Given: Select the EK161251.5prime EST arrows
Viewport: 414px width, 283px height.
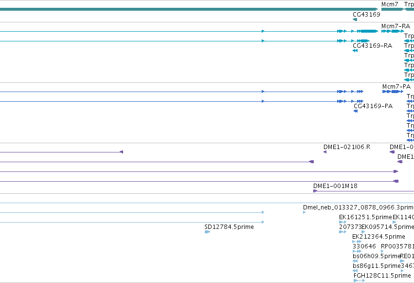Looking at the screenshot, I should pyautogui.click(x=342, y=222).
